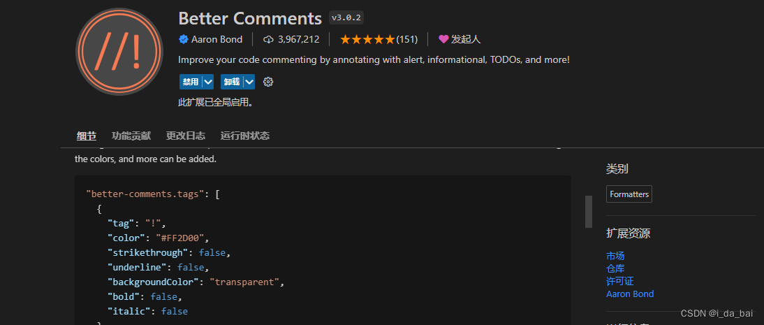Viewport: 764px width, 325px height.
Task: Click the "underline" key in code
Action: (x=137, y=268)
